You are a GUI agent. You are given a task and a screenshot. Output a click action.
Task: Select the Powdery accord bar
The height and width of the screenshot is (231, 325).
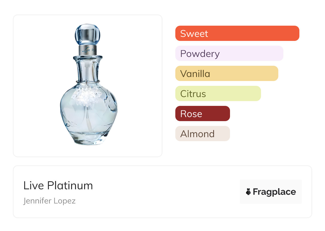point(229,53)
